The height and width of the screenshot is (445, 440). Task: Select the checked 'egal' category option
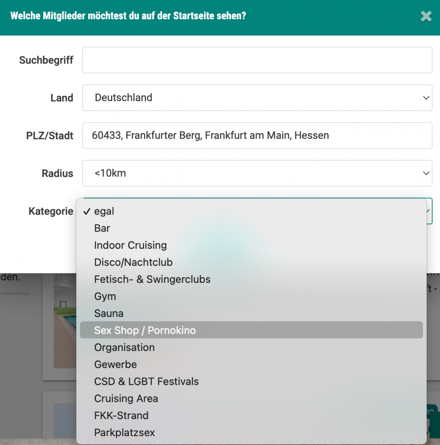(x=104, y=212)
